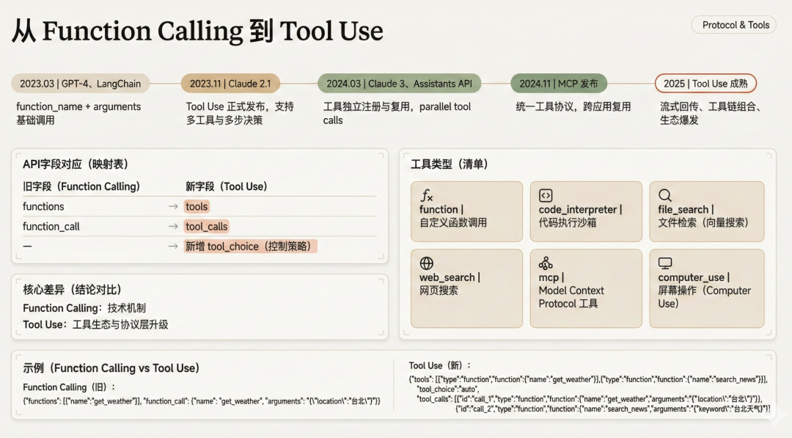Click the fx function icon
Image resolution: width=792 pixels, height=438 pixels.
(427, 195)
